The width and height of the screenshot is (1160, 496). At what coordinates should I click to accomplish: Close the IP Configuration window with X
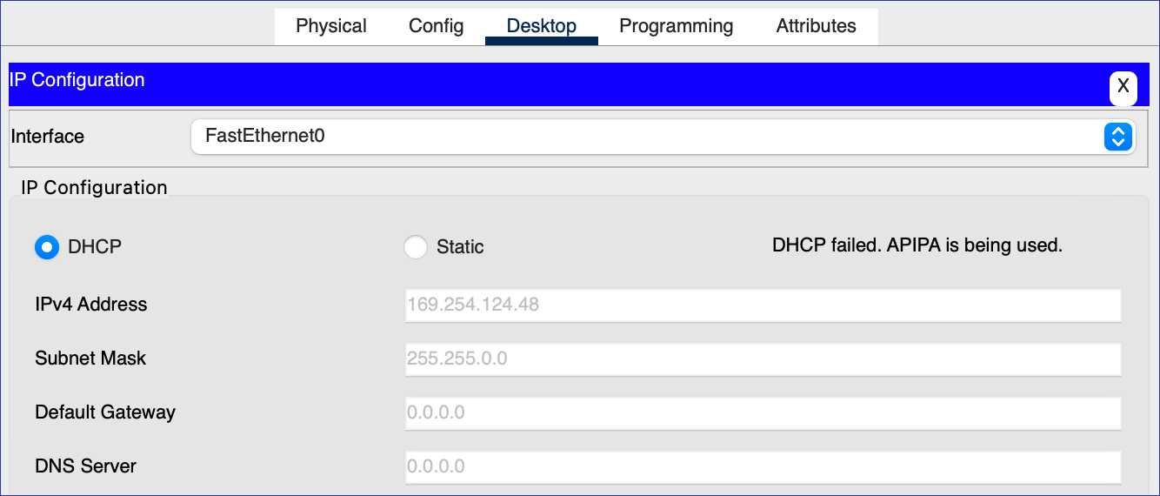[1123, 87]
